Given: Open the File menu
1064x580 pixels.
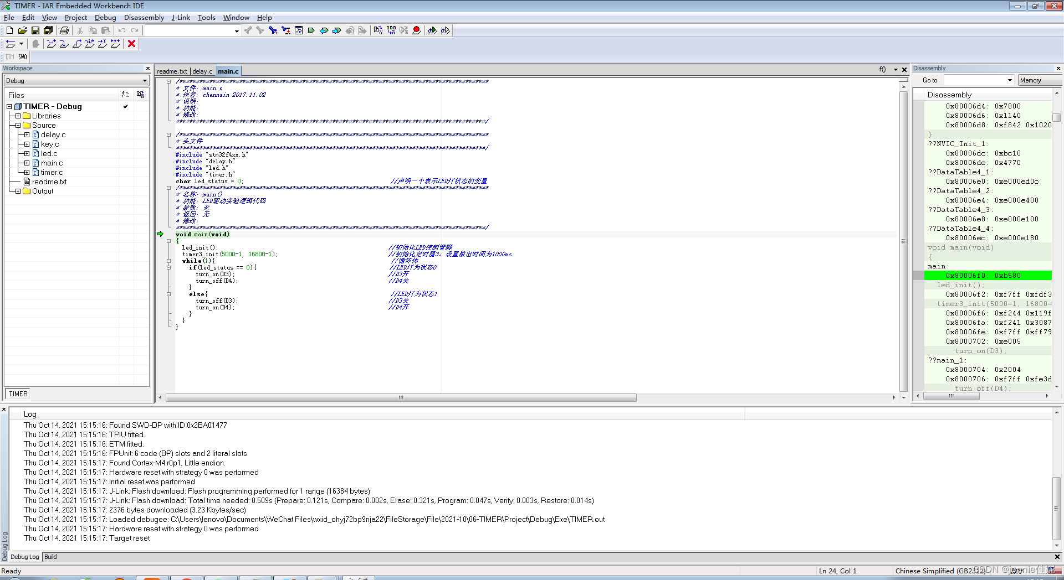Looking at the screenshot, I should (x=9, y=18).
